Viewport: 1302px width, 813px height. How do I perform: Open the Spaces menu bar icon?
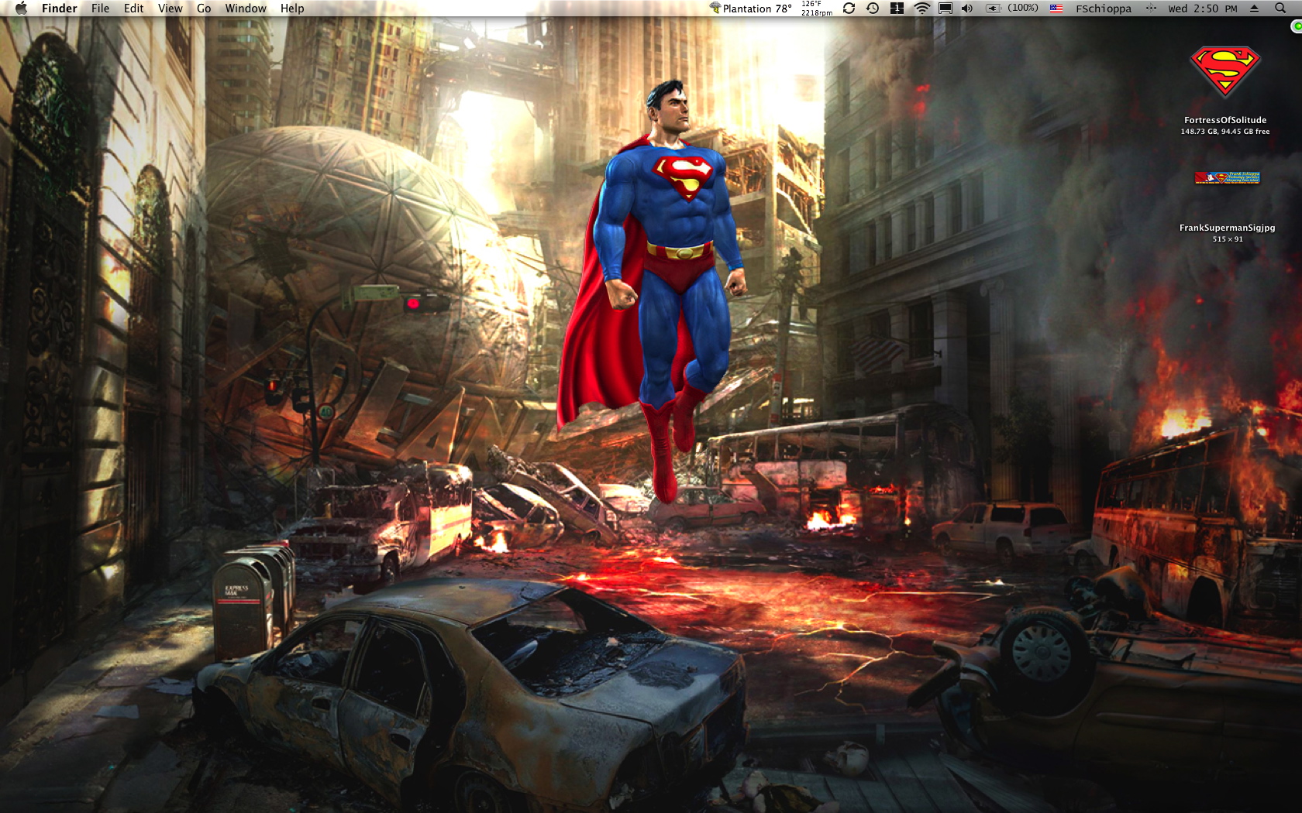point(897,8)
